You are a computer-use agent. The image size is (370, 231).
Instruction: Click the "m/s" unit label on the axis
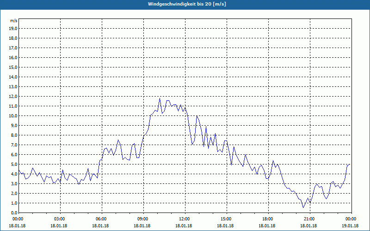[x=14, y=21]
